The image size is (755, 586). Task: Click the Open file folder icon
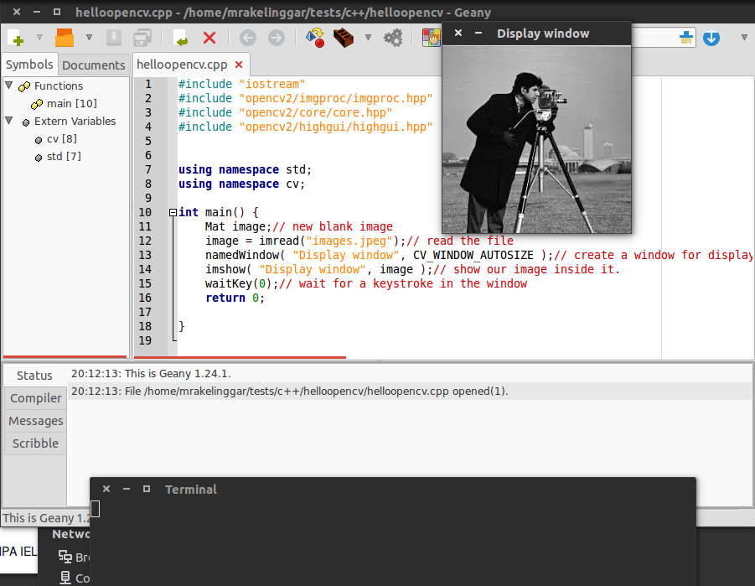click(65, 38)
